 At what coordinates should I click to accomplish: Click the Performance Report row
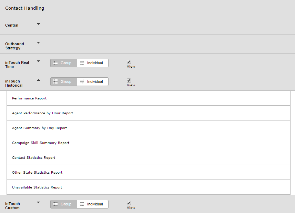[x=149, y=98]
